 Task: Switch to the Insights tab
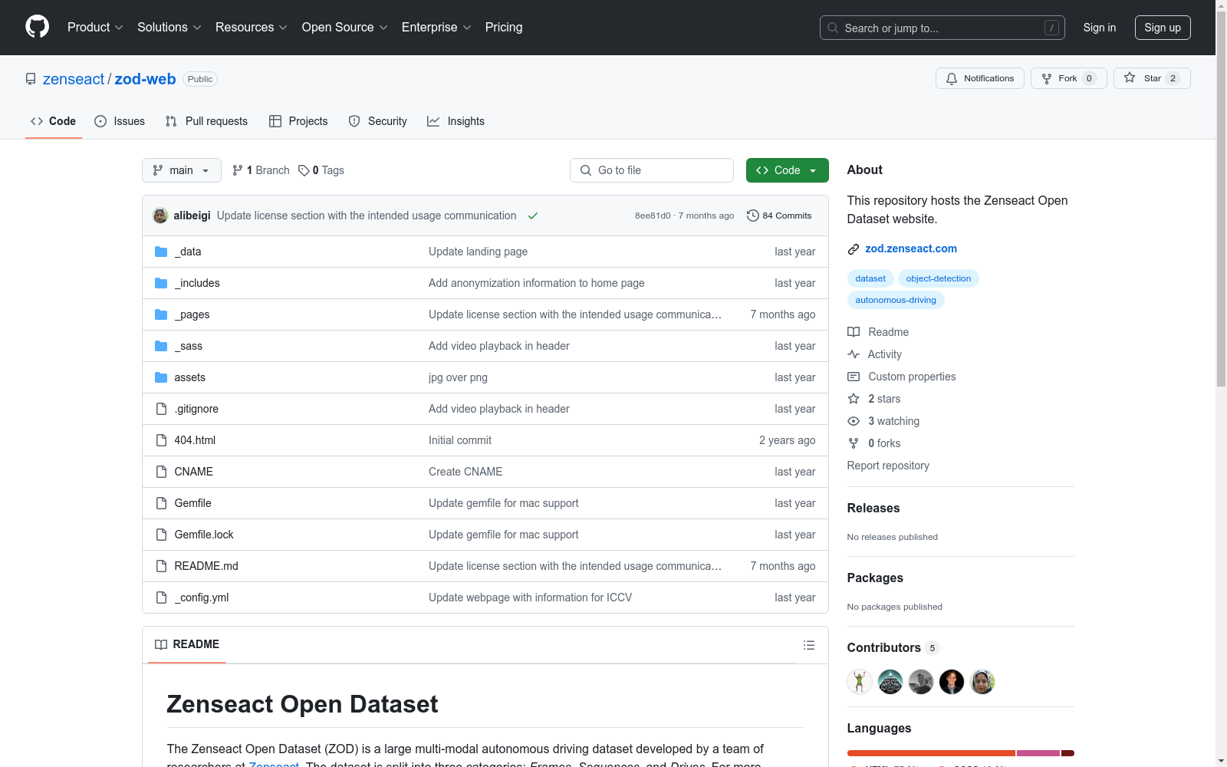click(456, 121)
